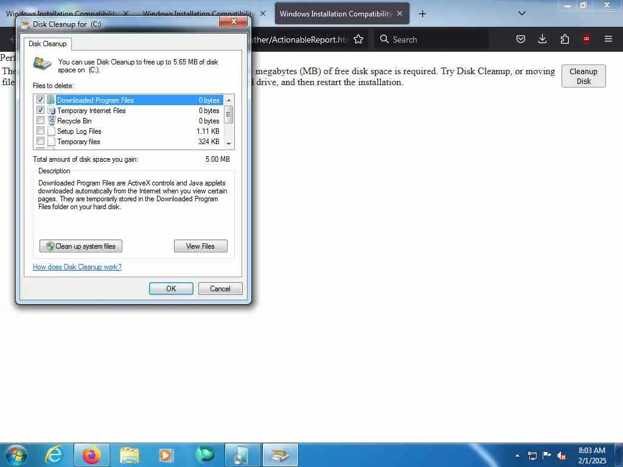
Task: Click the ActionableReport URL in address bar
Action: [x=301, y=40]
